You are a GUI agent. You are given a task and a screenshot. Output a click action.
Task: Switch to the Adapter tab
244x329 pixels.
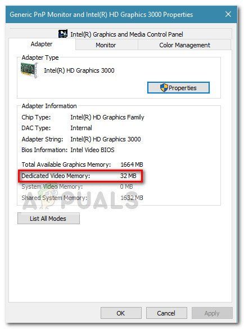42,44
